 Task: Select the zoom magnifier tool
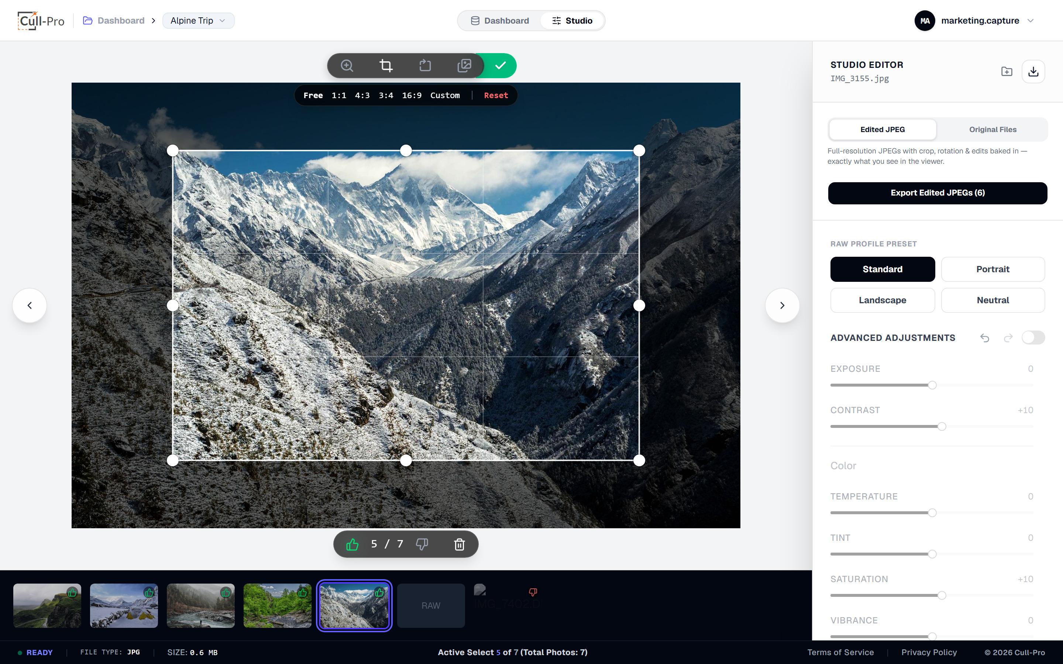click(347, 66)
